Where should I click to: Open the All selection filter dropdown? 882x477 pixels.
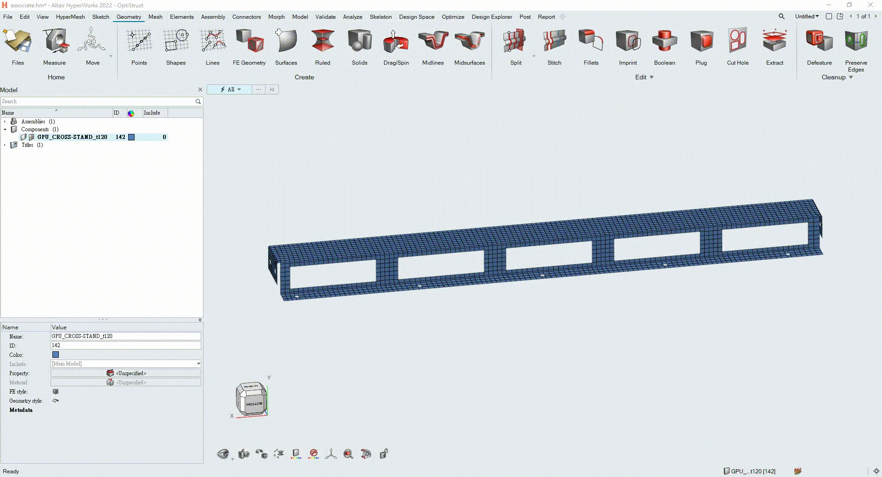(x=231, y=89)
